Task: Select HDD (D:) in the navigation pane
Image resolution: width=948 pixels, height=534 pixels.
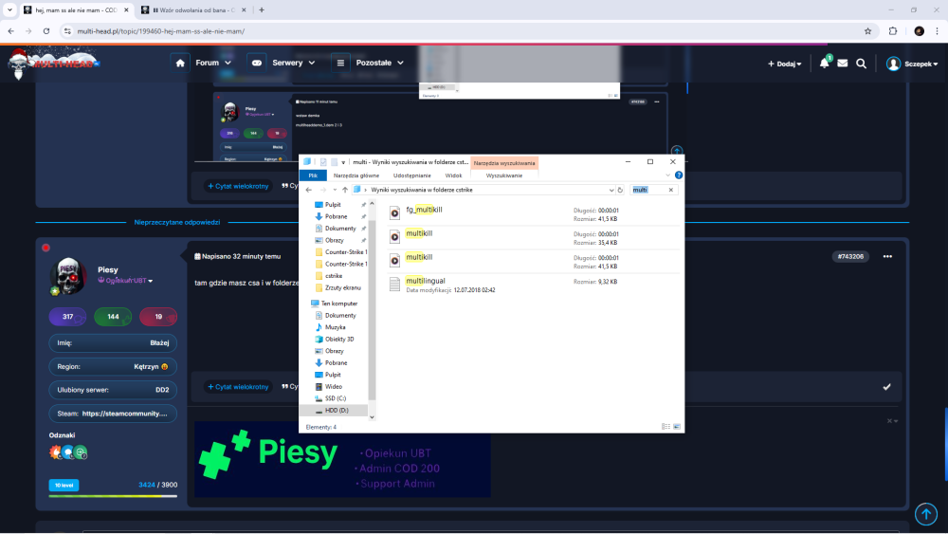Action: [x=337, y=410]
